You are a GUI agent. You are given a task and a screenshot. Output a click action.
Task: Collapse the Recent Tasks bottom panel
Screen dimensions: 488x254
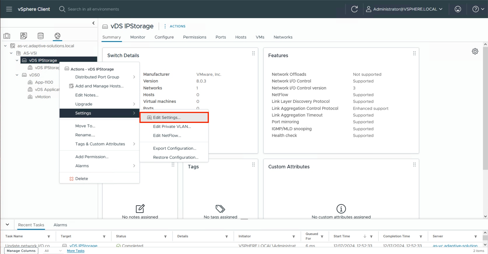tap(7, 225)
